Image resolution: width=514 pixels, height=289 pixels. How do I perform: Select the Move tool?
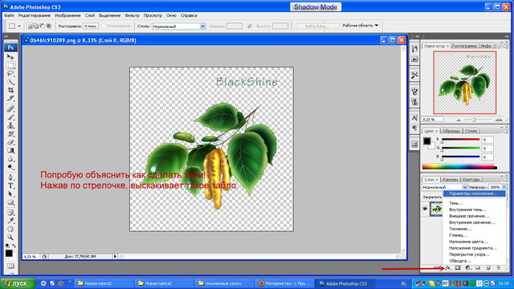[x=10, y=57]
